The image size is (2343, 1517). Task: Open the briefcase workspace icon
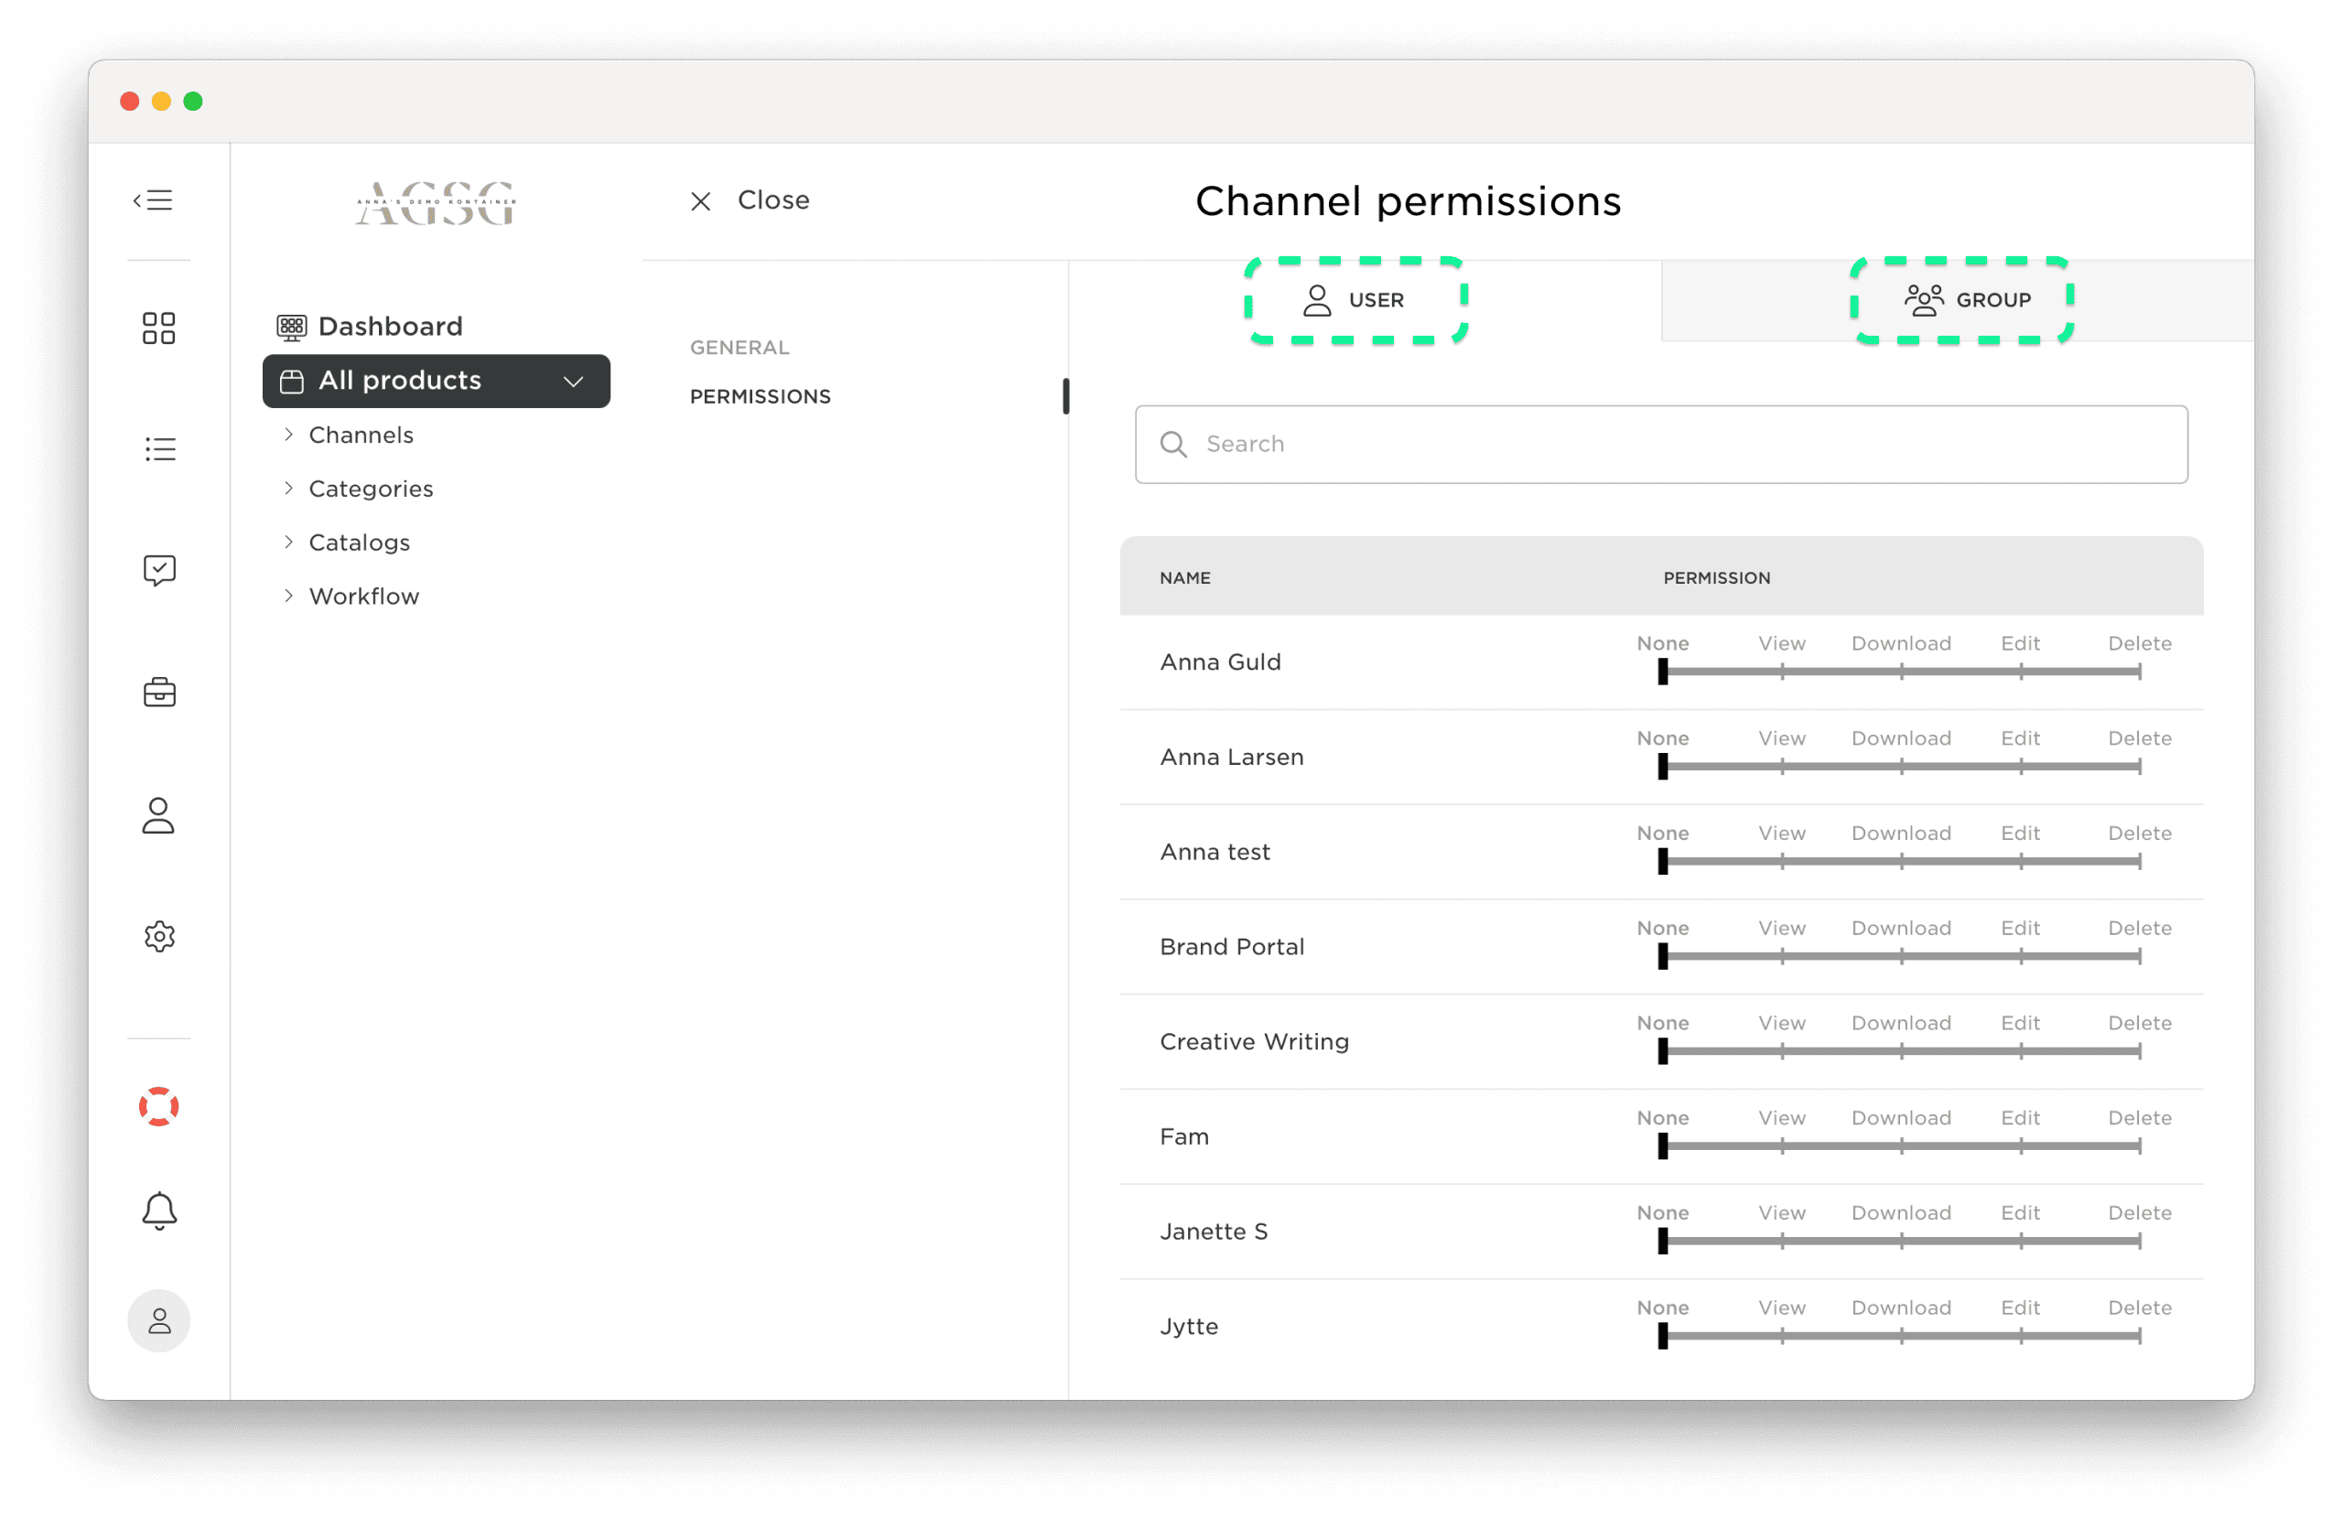(158, 692)
